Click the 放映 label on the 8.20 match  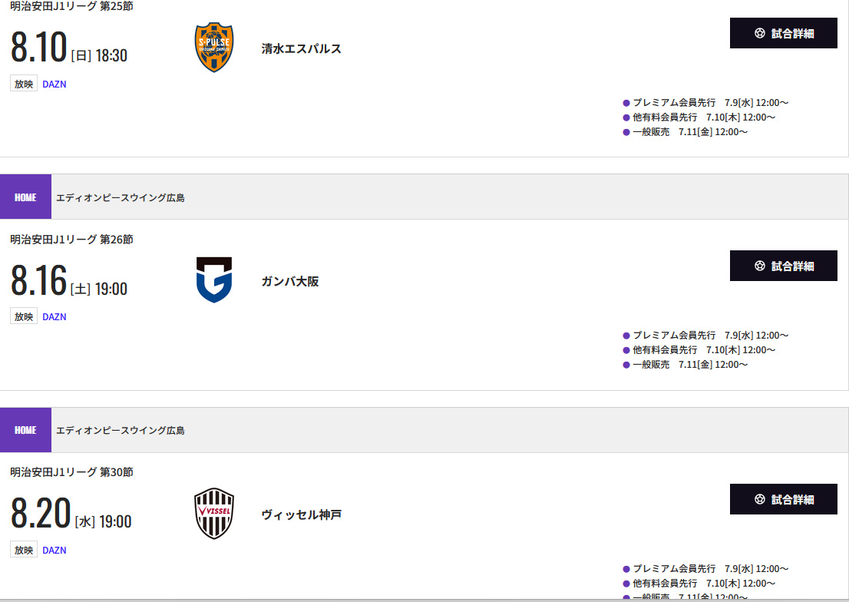pos(24,550)
